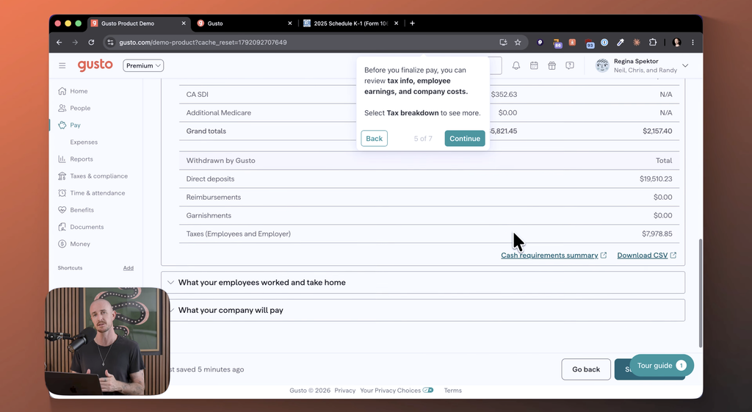Click the People sidebar icon

[x=62, y=108]
